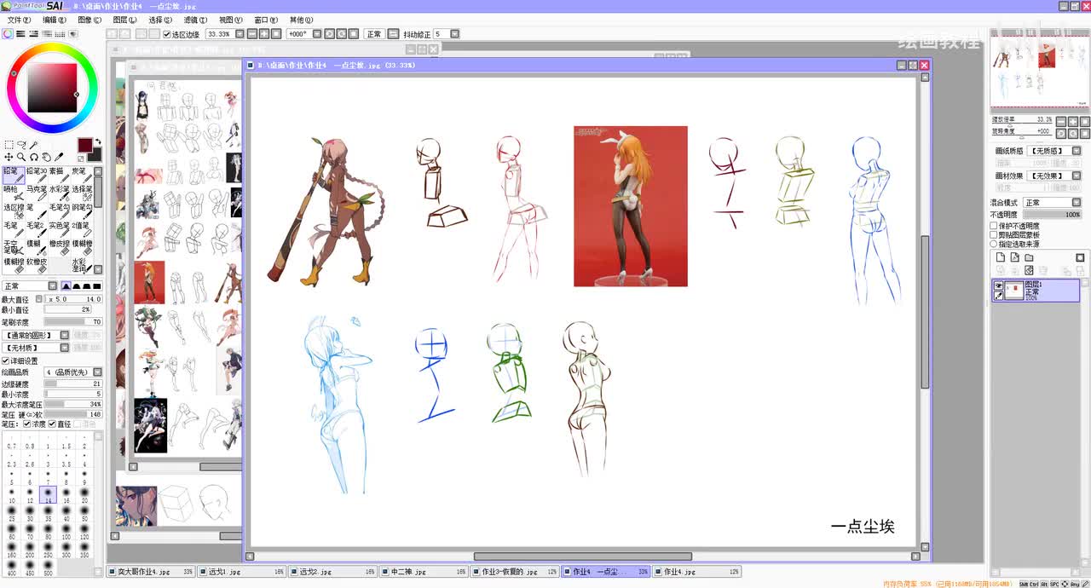The image size is (1091, 588).
Task: Select the eyedropper color picker tool
Action: click(59, 157)
